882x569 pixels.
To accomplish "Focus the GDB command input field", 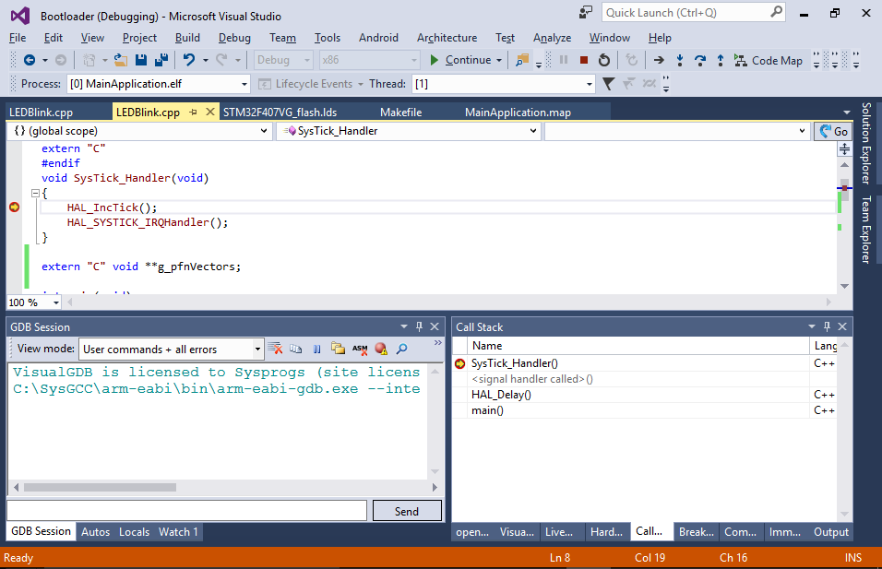I will [186, 511].
